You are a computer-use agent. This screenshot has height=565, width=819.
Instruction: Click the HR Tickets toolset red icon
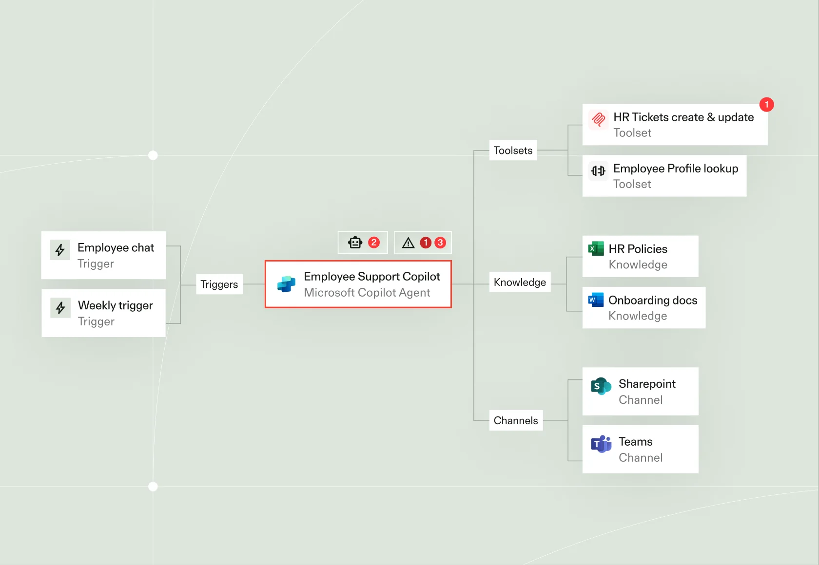point(598,119)
